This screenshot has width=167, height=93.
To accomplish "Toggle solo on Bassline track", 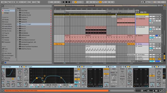I will click(157, 36).
